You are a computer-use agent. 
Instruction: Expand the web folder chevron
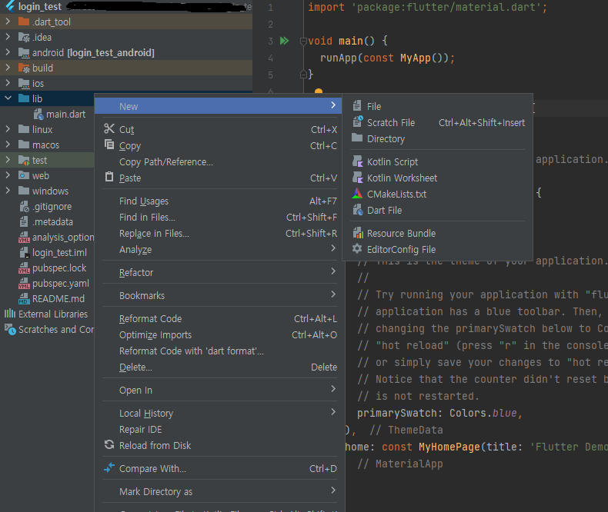(x=8, y=175)
